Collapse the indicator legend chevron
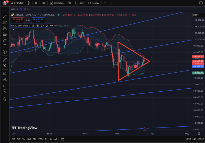Screen dimensions: 205x143 pos(13,30)
